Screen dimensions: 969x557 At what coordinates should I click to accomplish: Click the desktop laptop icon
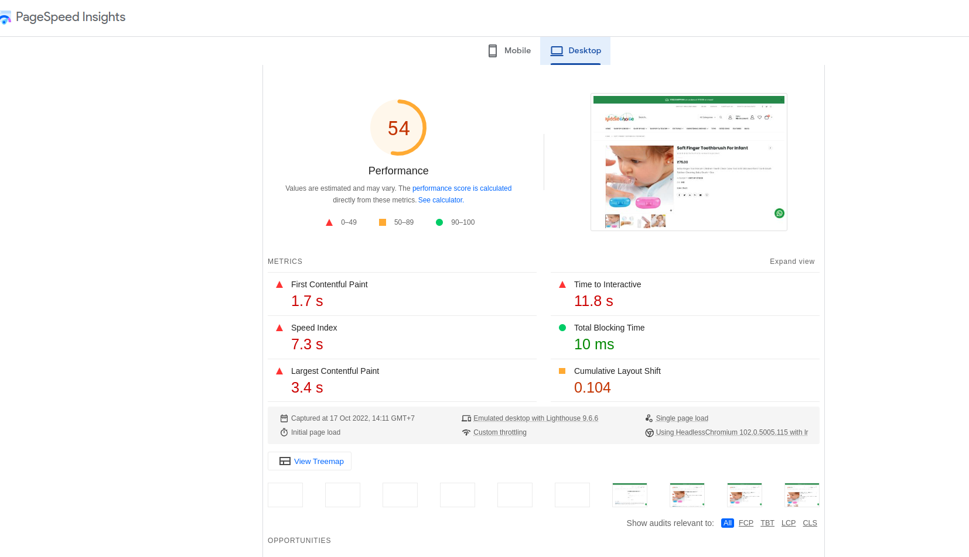click(557, 51)
